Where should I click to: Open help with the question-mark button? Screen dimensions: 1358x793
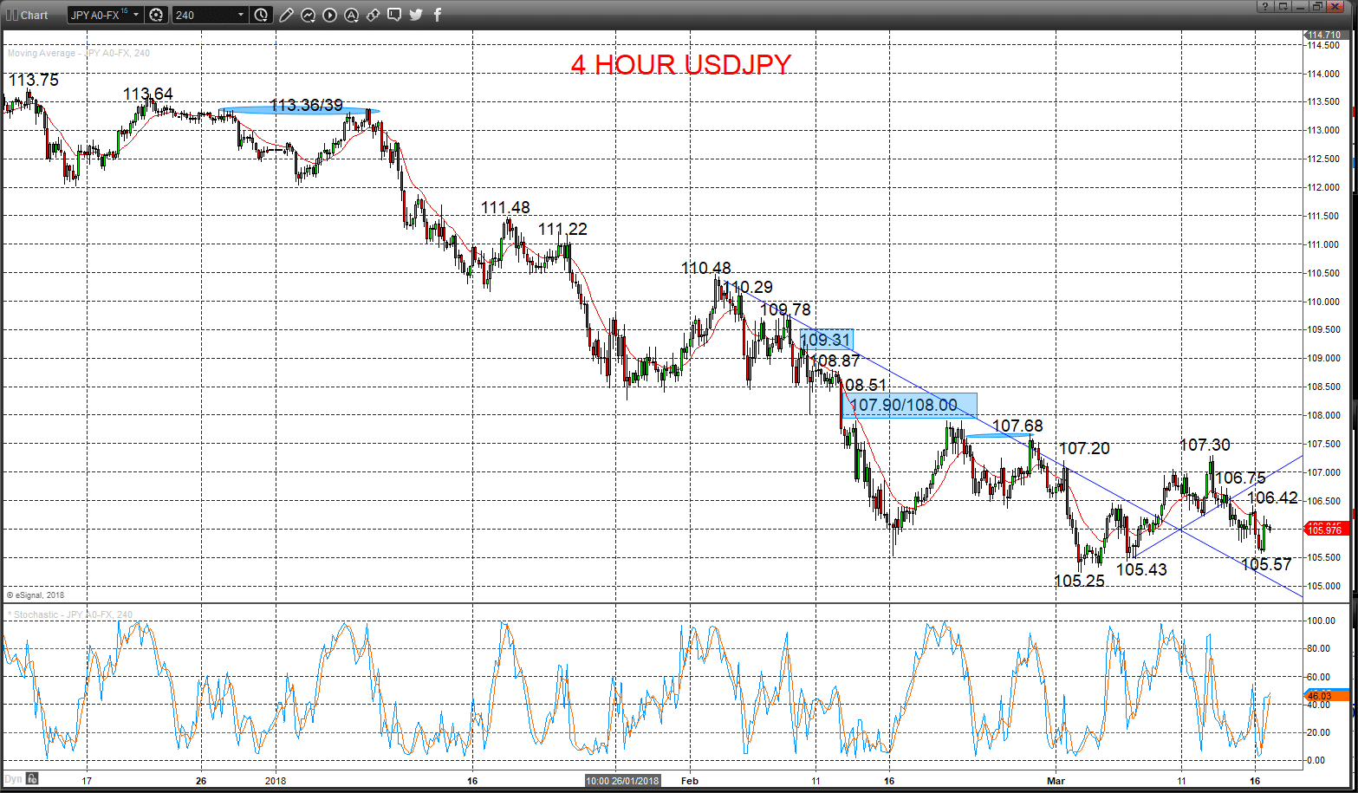1264,6
